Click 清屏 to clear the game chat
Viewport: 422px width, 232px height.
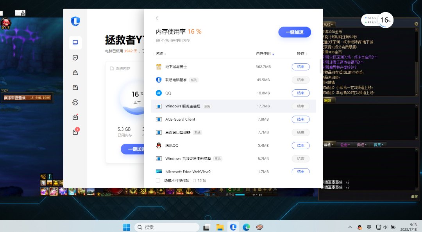tap(414, 196)
